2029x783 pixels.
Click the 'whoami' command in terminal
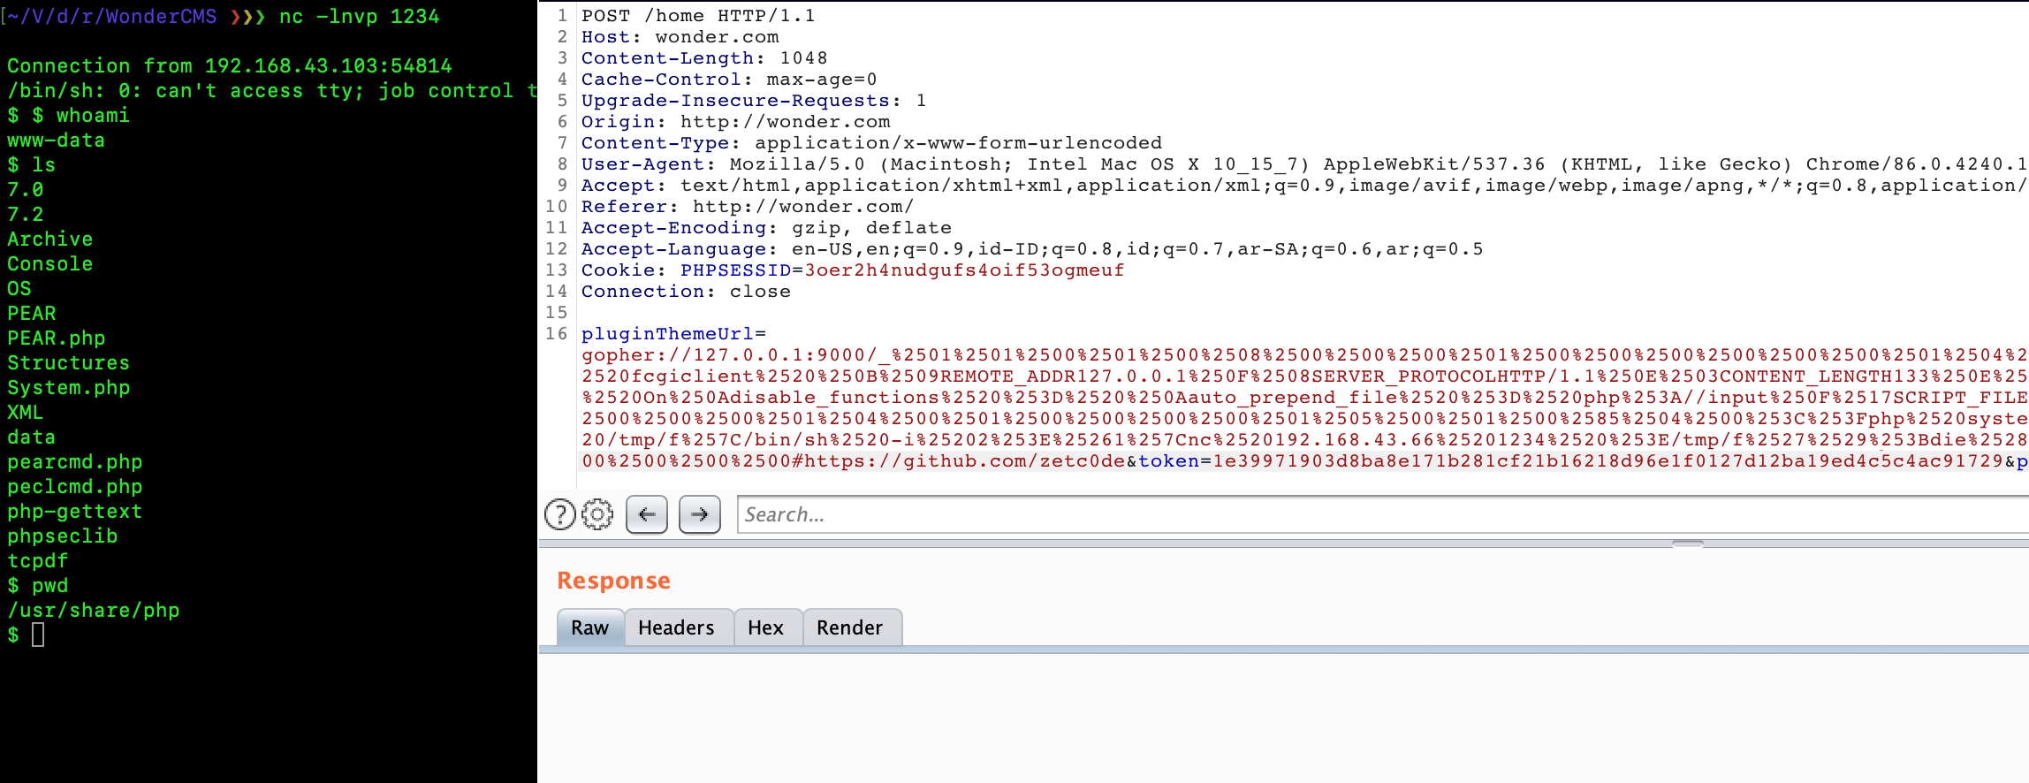(93, 116)
